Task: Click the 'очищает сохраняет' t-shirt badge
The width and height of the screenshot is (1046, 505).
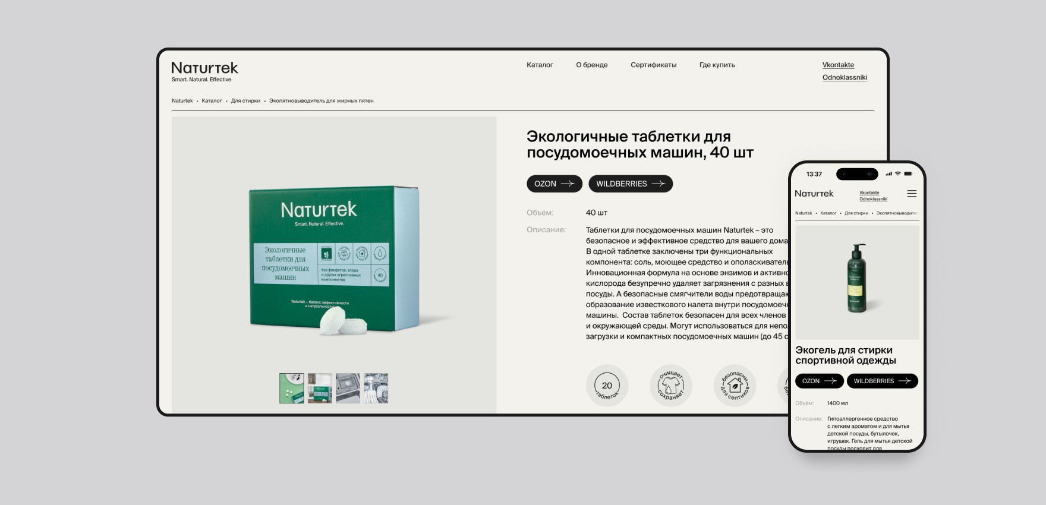Action: pyautogui.click(x=671, y=386)
